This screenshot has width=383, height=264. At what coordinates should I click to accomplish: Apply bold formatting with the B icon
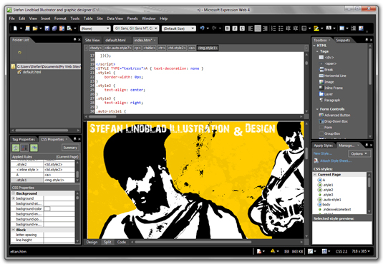tap(227, 29)
